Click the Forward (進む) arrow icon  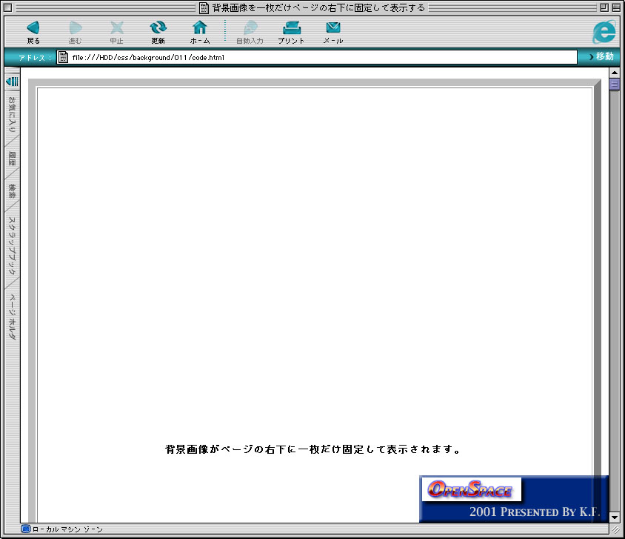(75, 27)
